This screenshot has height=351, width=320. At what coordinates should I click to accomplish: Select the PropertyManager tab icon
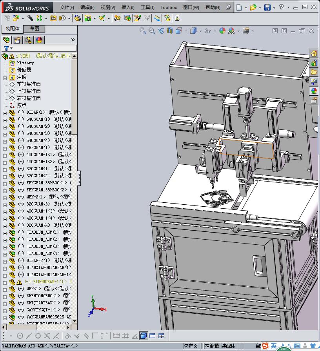(x=17, y=40)
